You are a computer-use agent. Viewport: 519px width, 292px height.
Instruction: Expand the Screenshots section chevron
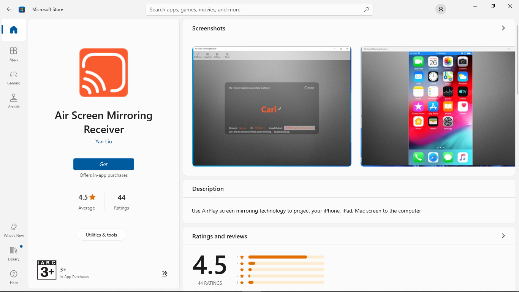click(503, 28)
